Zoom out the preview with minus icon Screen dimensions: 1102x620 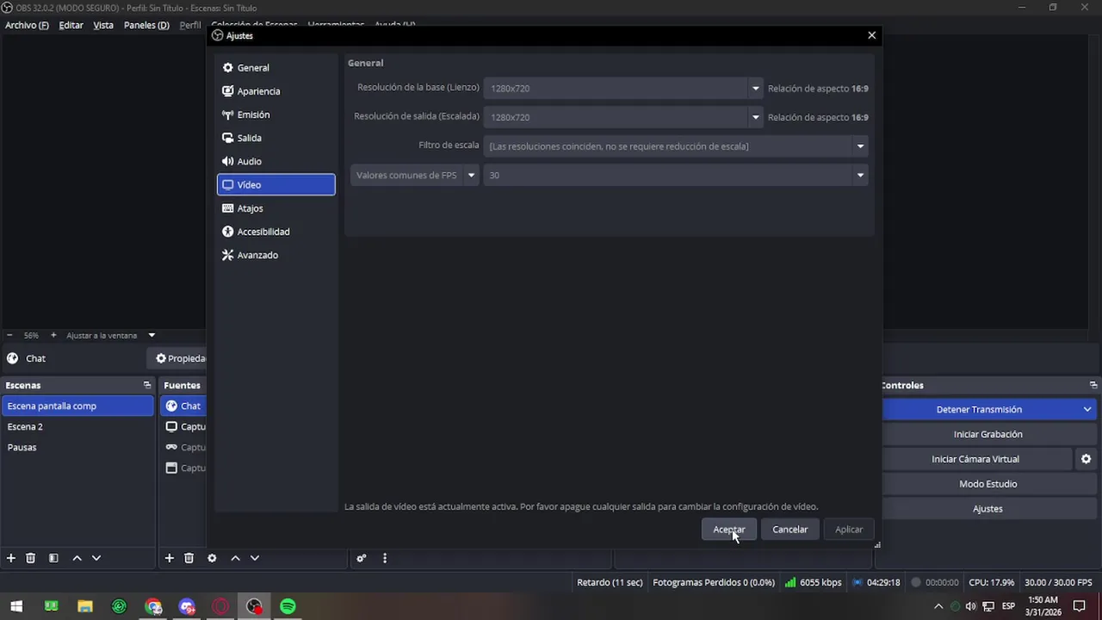[x=9, y=335]
